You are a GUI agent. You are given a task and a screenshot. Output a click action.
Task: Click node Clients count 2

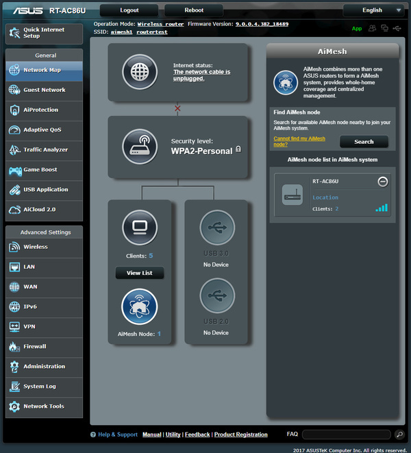[x=337, y=209]
